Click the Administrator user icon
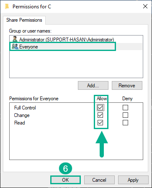Image resolution: width=152 pixels, height=188 pixels. (x=15, y=39)
